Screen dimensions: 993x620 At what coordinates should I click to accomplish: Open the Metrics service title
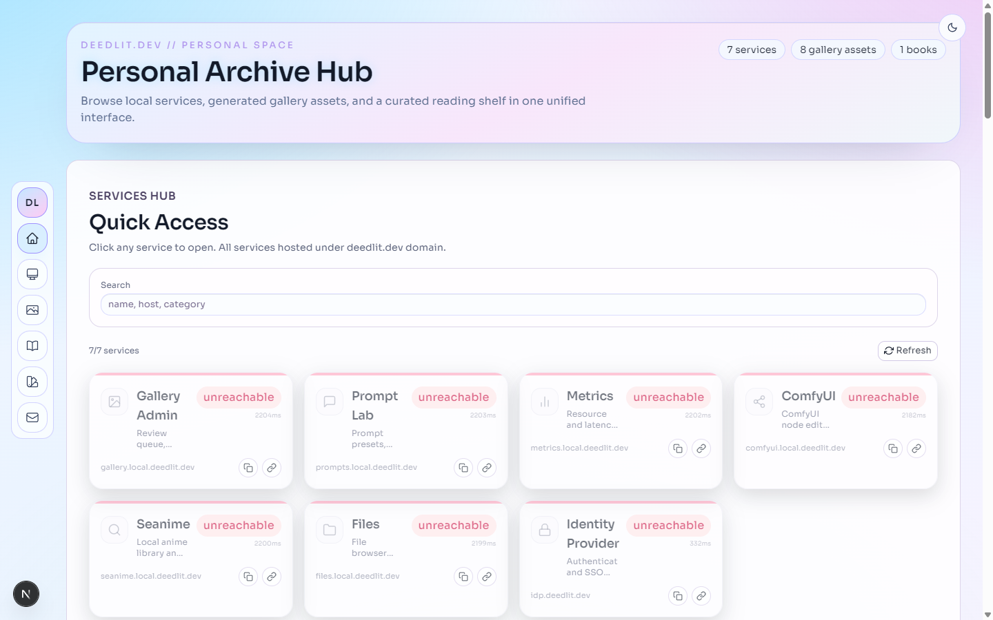pyautogui.click(x=590, y=396)
